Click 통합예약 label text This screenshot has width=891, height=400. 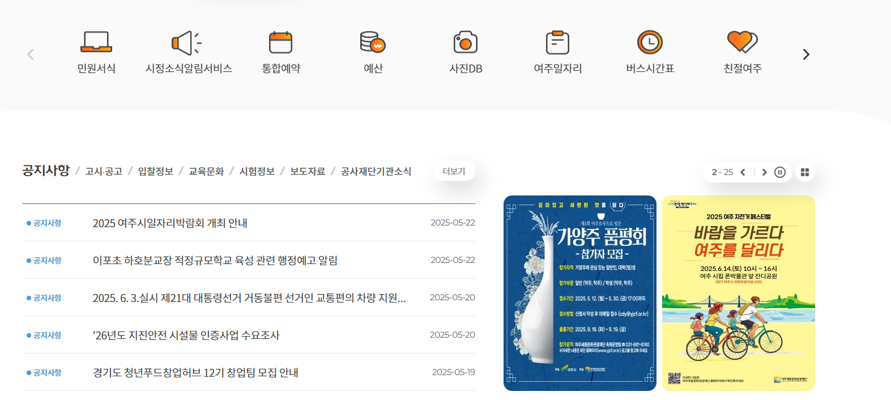(x=281, y=69)
